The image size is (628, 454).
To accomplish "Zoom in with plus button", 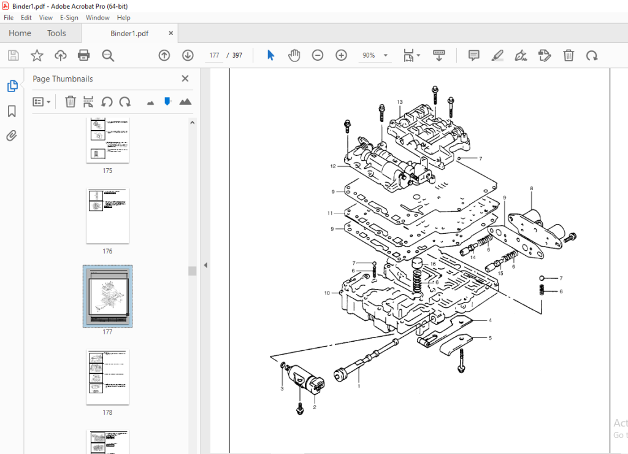I will click(x=341, y=55).
